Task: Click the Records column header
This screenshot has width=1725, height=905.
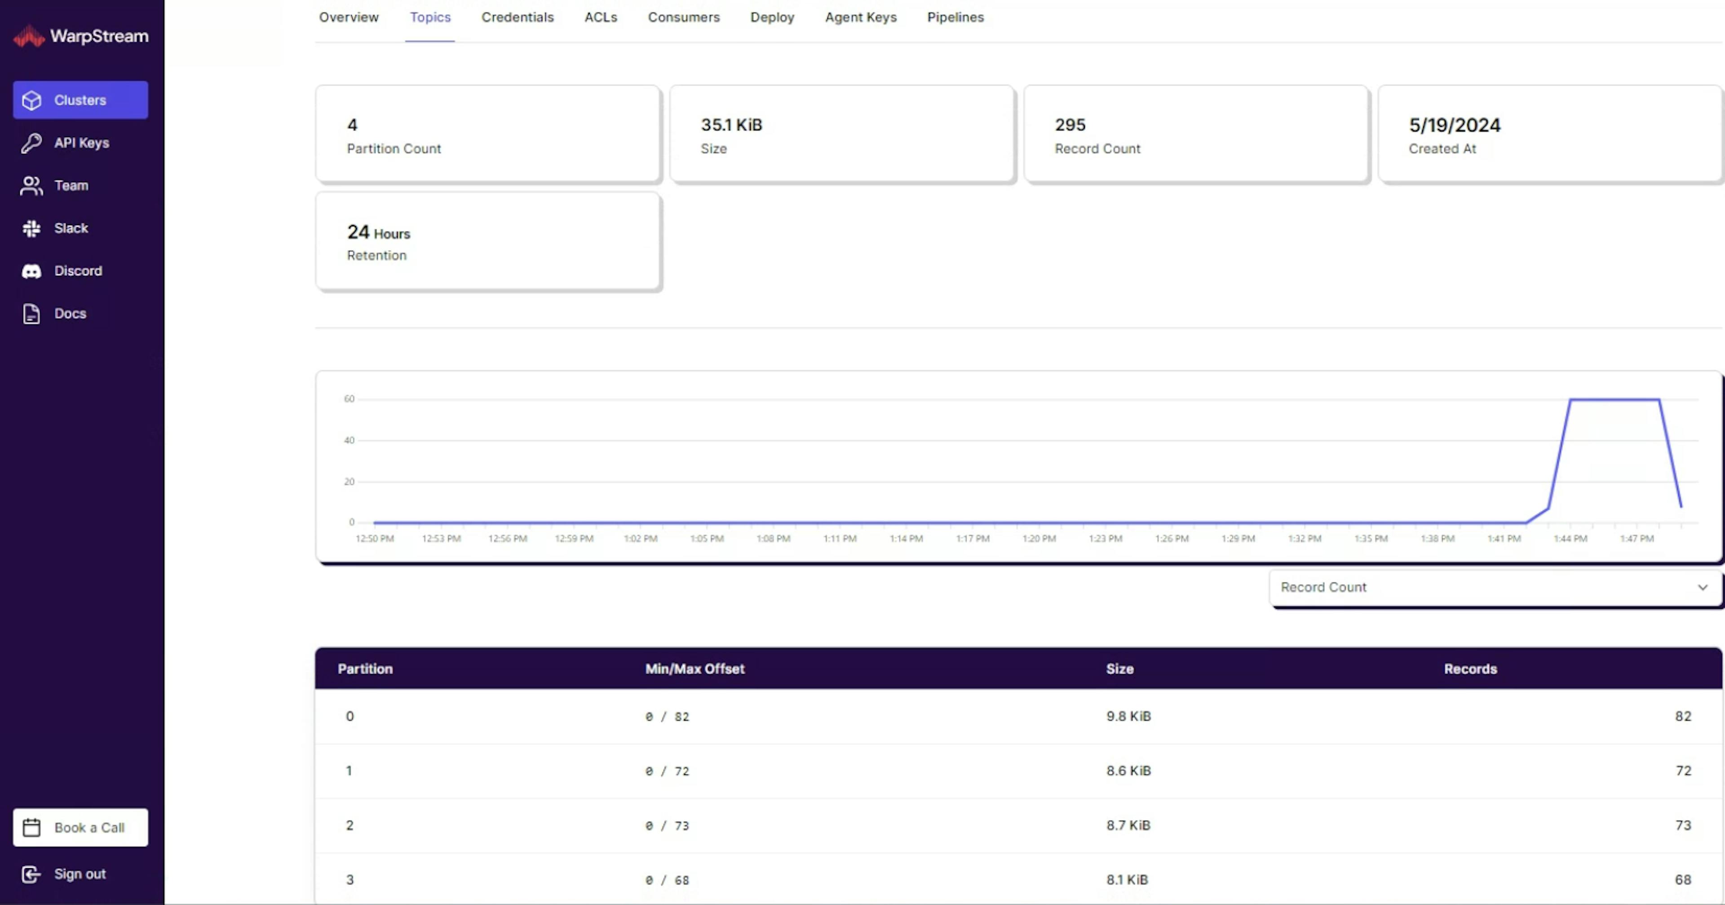Action: tap(1470, 669)
